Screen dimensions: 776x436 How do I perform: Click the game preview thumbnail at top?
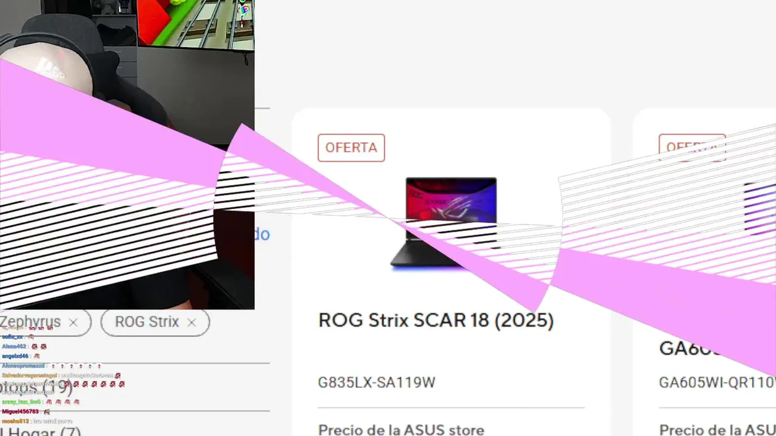click(195, 23)
